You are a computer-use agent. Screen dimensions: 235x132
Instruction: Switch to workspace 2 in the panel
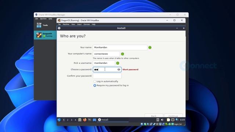tap(68, 120)
